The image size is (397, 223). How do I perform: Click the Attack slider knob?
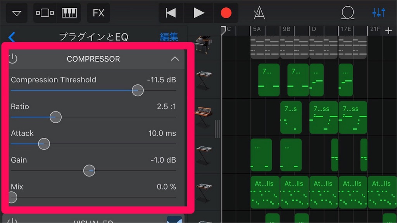(44, 144)
